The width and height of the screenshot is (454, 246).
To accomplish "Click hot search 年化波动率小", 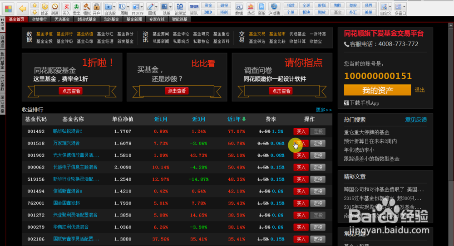I will 359,150.
